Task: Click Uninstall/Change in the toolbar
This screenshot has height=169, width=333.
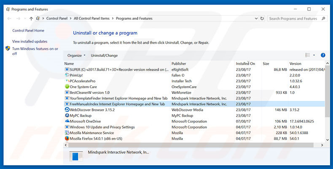Action: (104, 55)
